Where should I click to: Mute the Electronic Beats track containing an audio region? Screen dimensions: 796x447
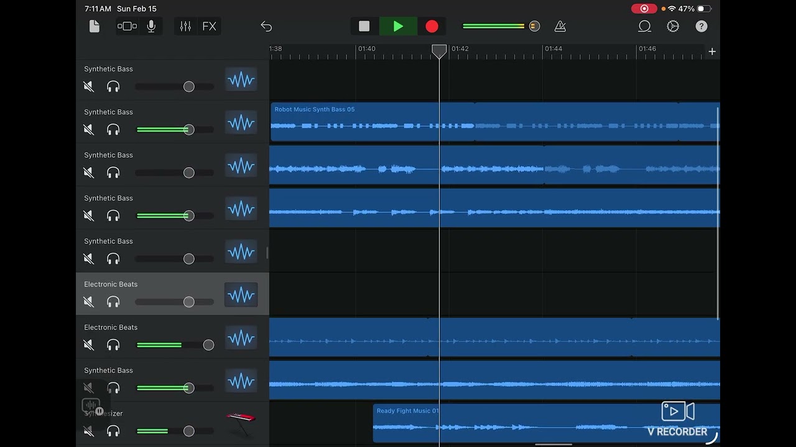89,345
